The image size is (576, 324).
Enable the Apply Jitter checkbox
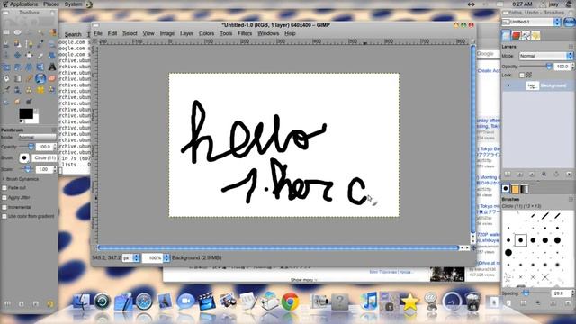(x=4, y=198)
